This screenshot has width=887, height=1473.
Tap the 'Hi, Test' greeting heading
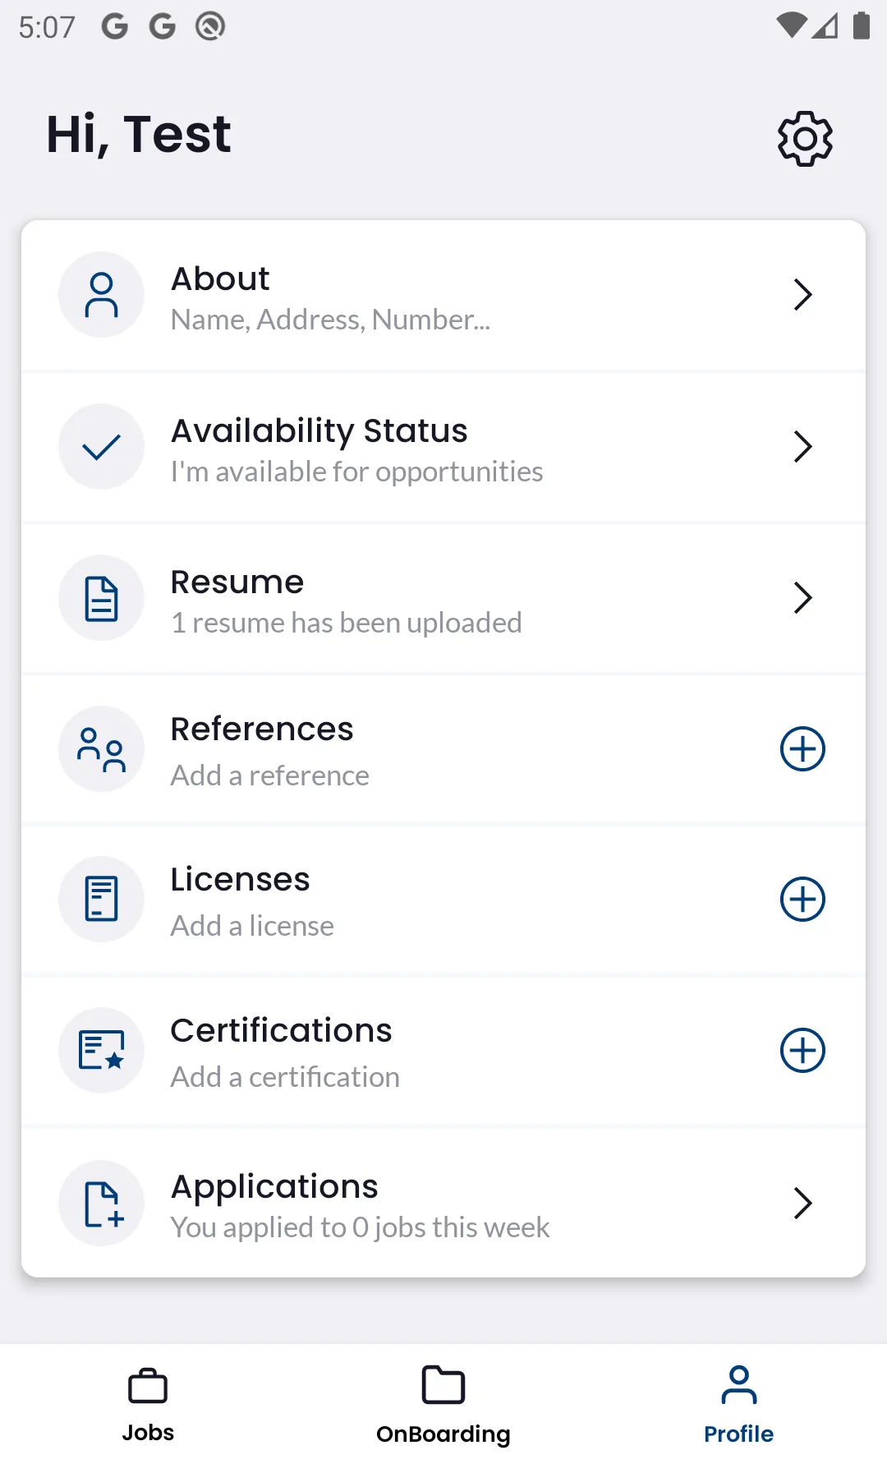139,135
